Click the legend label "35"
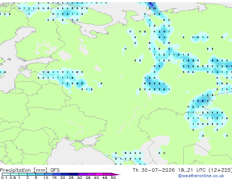Screen dimensions: 232x179 click(x=88, y=178)
